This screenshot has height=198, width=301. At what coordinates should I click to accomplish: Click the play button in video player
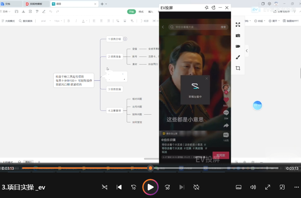(150, 187)
